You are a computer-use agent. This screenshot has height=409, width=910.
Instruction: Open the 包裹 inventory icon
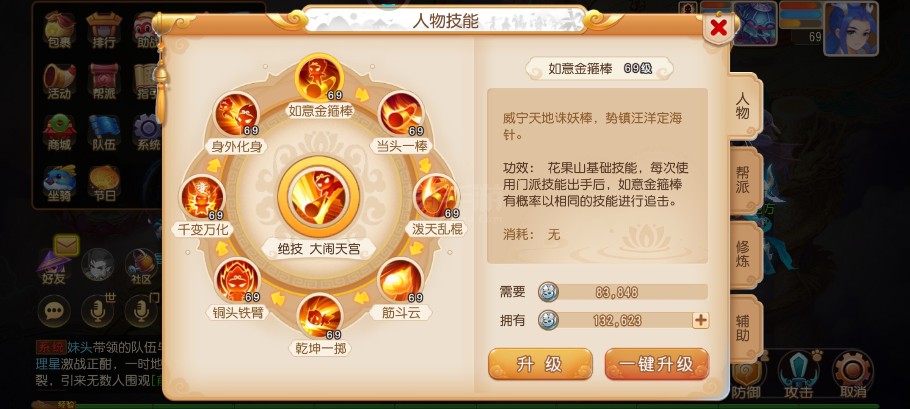[x=59, y=30]
